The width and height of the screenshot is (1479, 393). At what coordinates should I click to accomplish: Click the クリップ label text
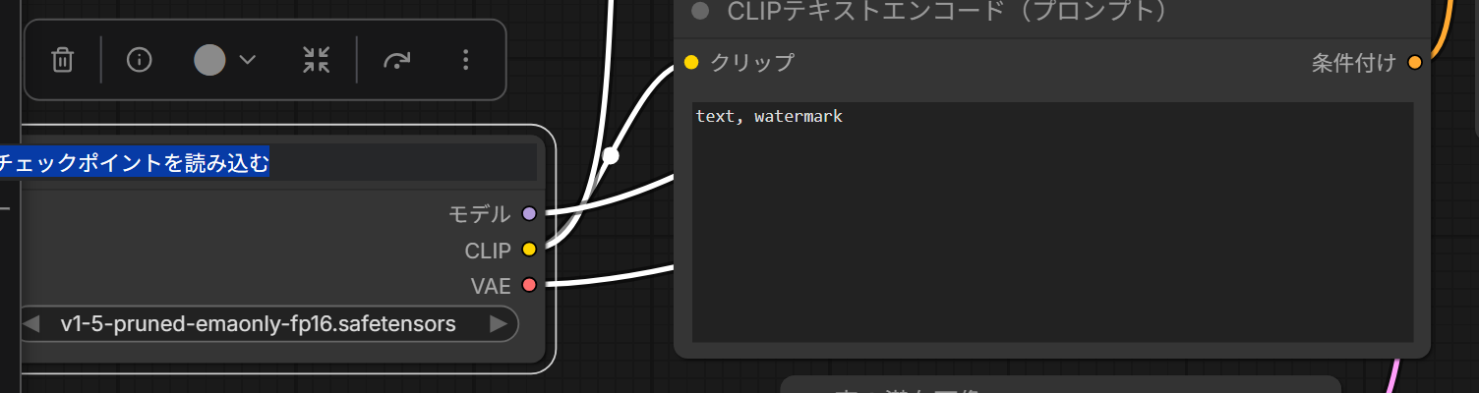click(x=752, y=62)
